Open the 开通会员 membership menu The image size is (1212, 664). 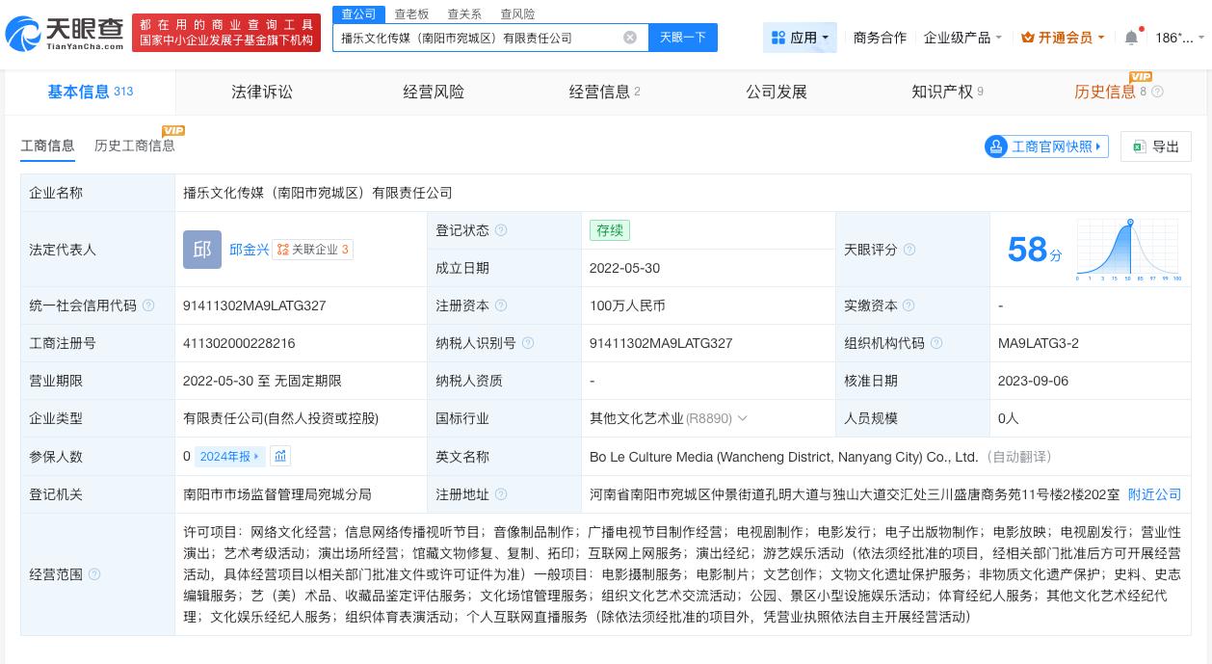click(x=1064, y=38)
